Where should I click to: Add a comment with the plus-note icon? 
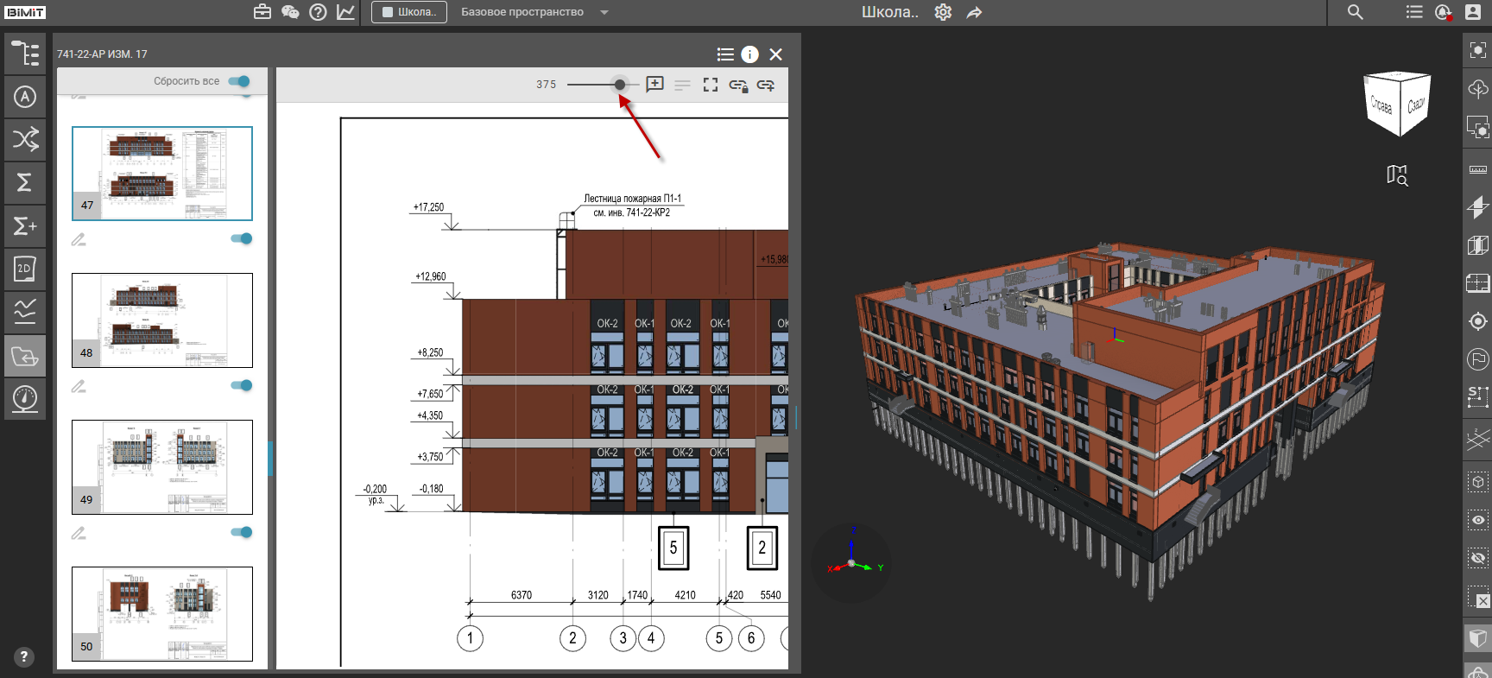point(655,84)
